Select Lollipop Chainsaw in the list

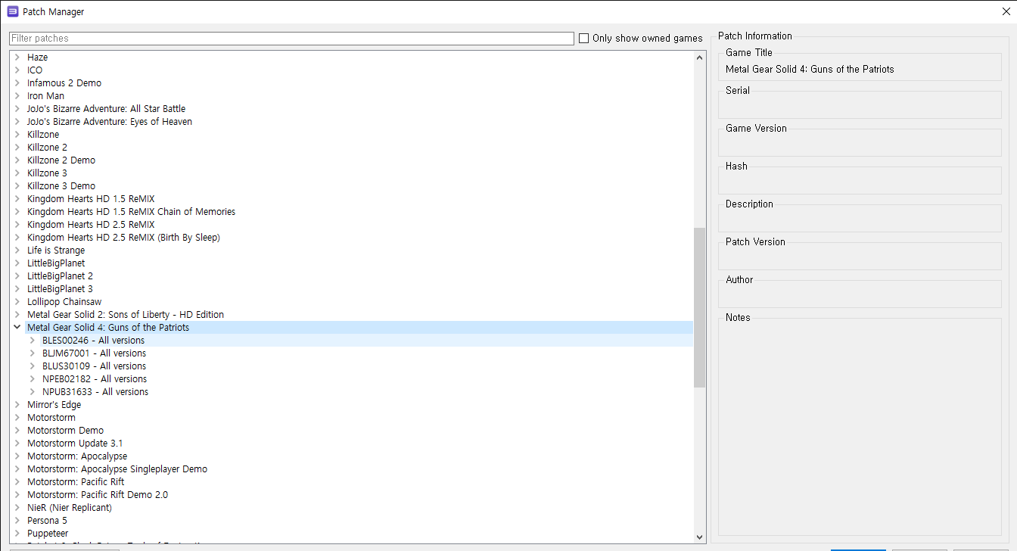pyautogui.click(x=64, y=302)
